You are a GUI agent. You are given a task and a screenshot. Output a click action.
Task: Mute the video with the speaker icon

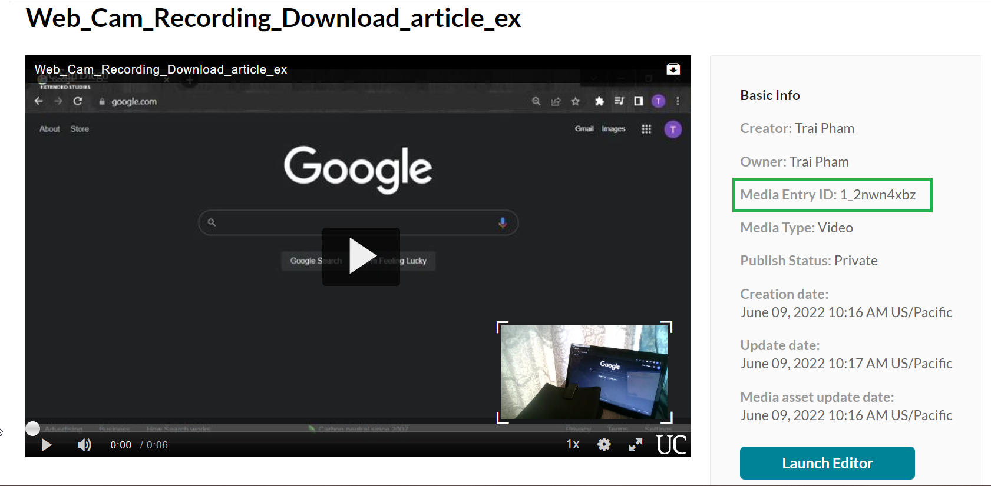coord(84,445)
